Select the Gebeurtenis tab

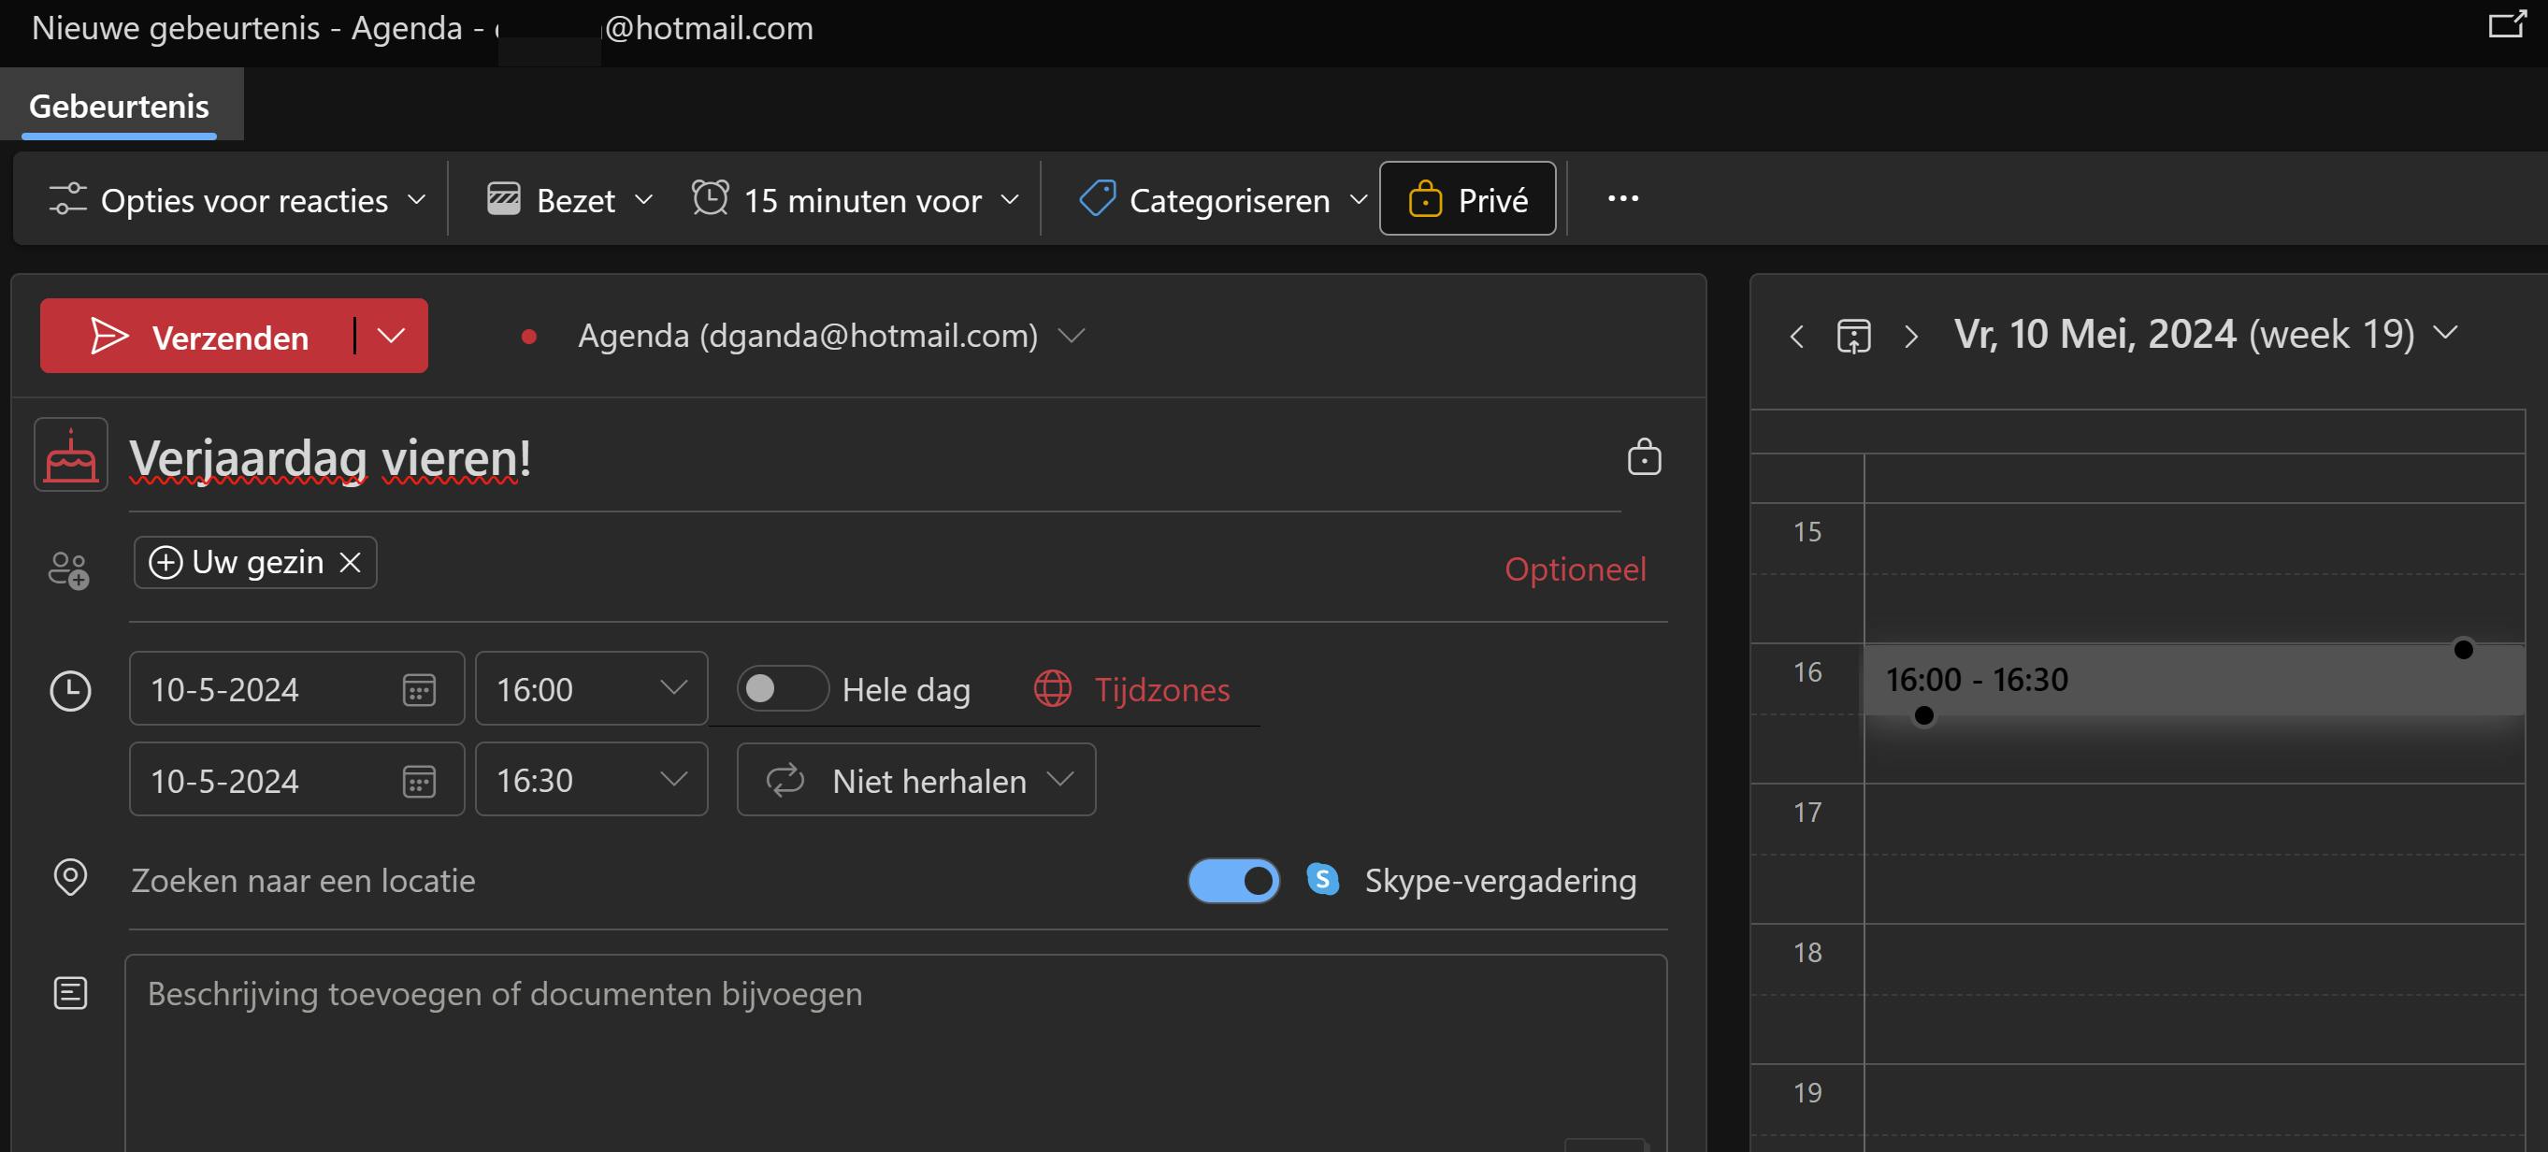pos(119,106)
